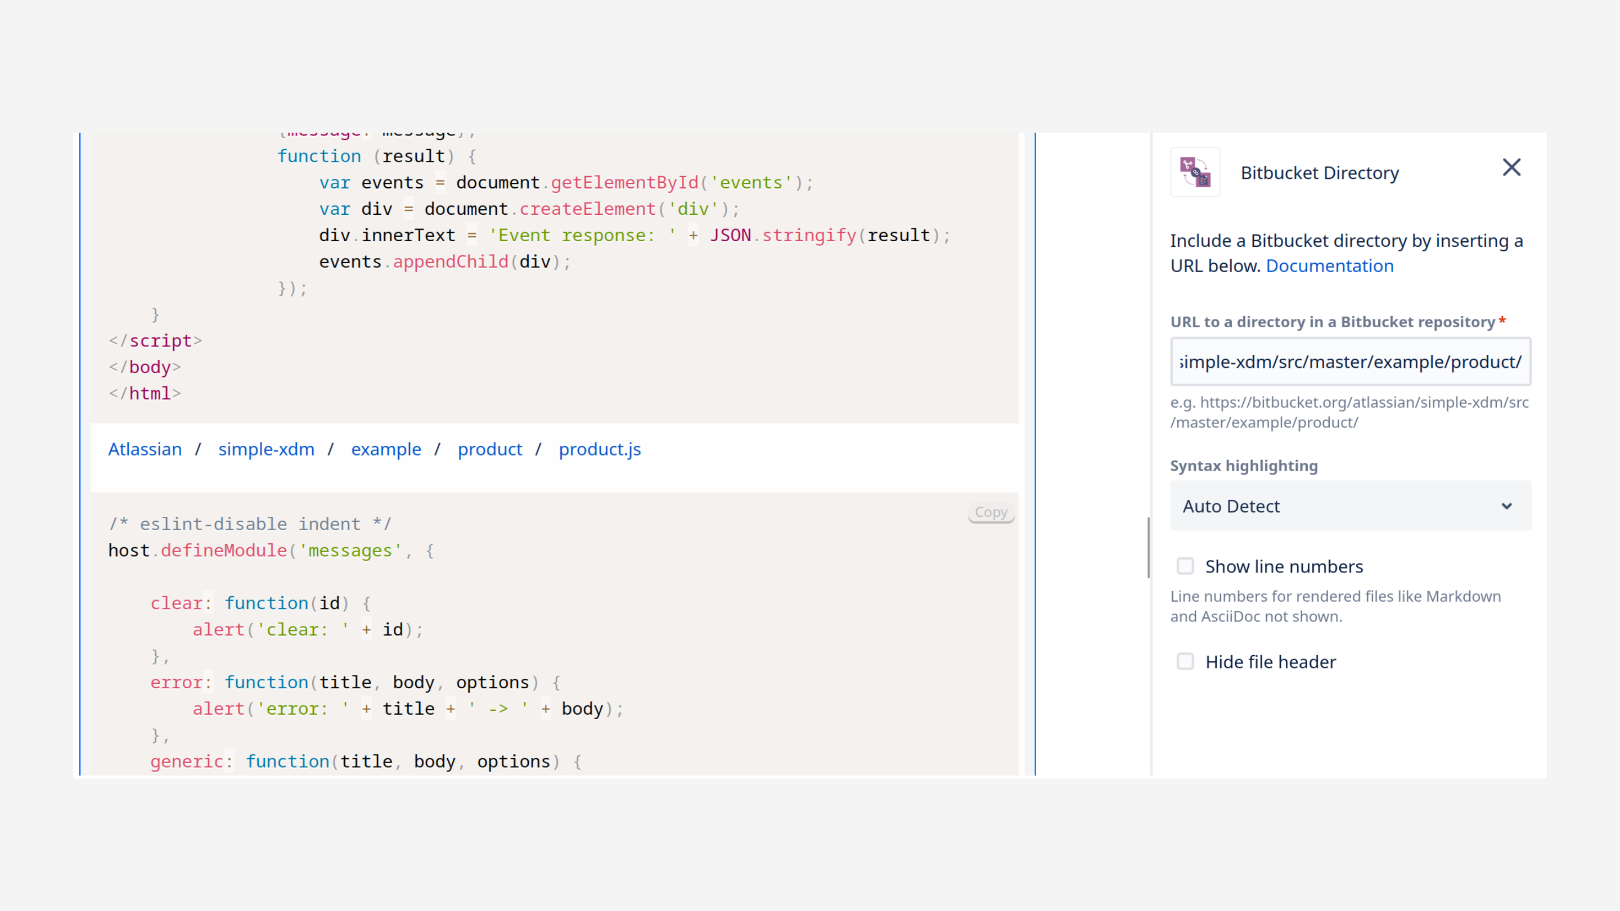Open the Auto Detect chevron icon
The height and width of the screenshot is (911, 1620).
coord(1507,506)
